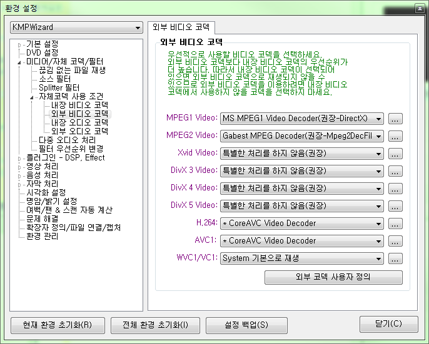
Task: Click the ... button for MPEG1 Video
Action: point(395,119)
